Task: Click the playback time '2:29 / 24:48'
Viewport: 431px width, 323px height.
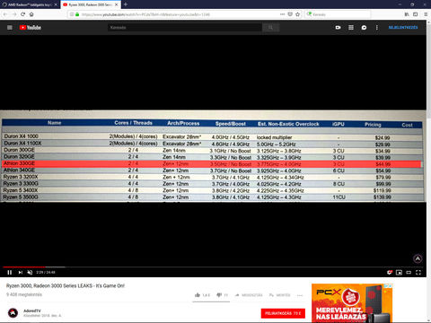Action: pos(46,273)
